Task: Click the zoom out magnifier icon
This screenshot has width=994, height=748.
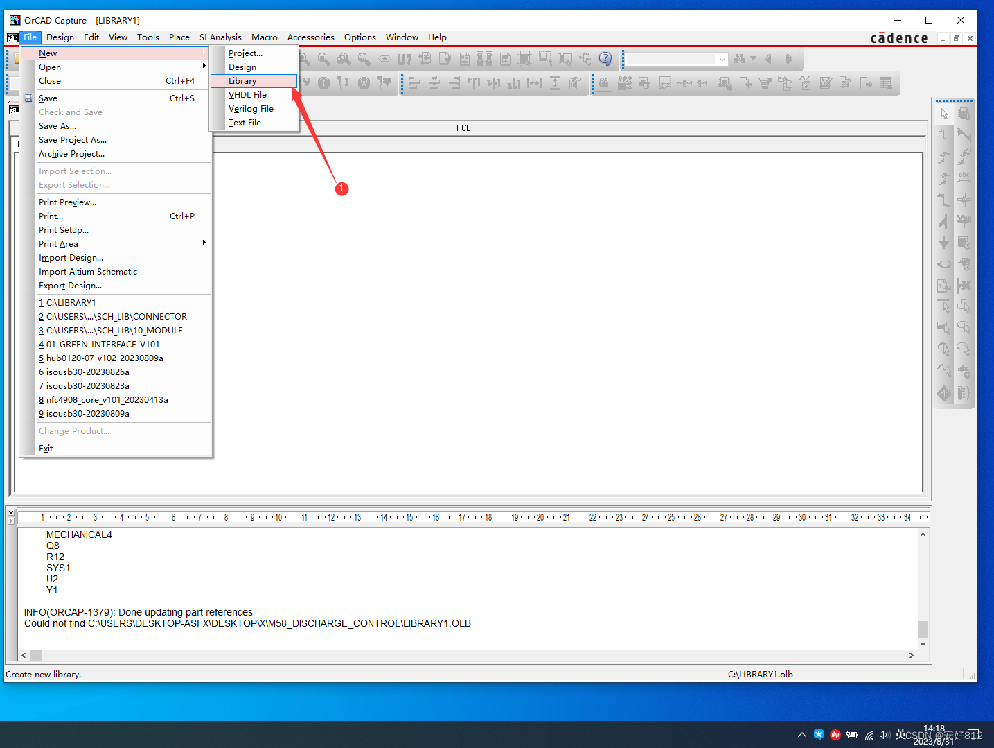Action: (x=323, y=60)
